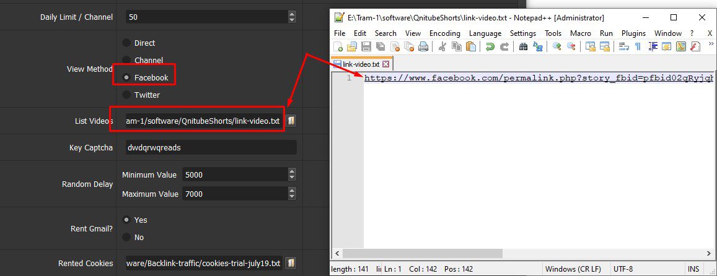Click the Close All toolbar icon
Image resolution: width=717 pixels, height=276 pixels.
pyautogui.click(x=409, y=46)
